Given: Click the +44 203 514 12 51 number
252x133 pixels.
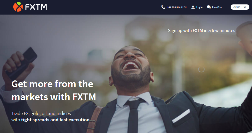Looking at the screenshot, I should (x=177, y=7).
